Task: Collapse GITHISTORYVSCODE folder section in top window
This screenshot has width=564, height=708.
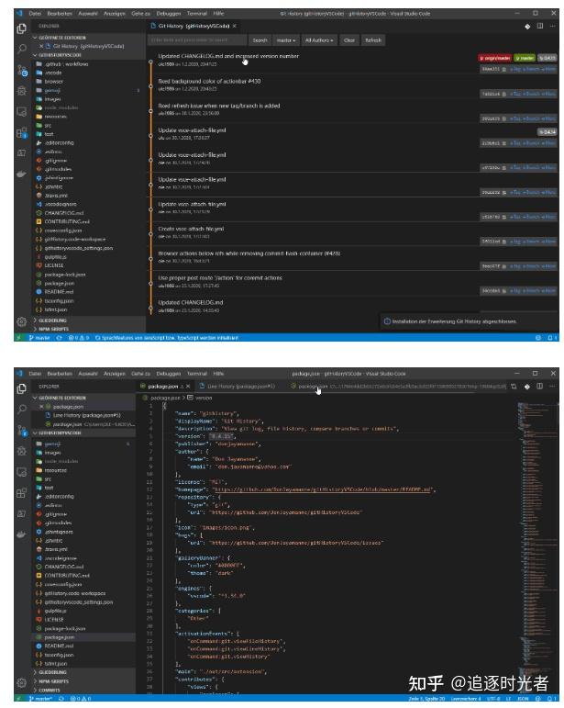Action: [59, 55]
